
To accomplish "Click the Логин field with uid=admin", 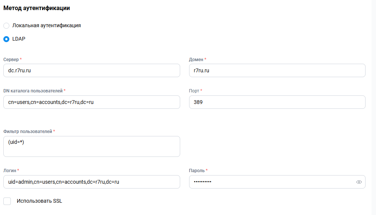I will coord(92,182).
